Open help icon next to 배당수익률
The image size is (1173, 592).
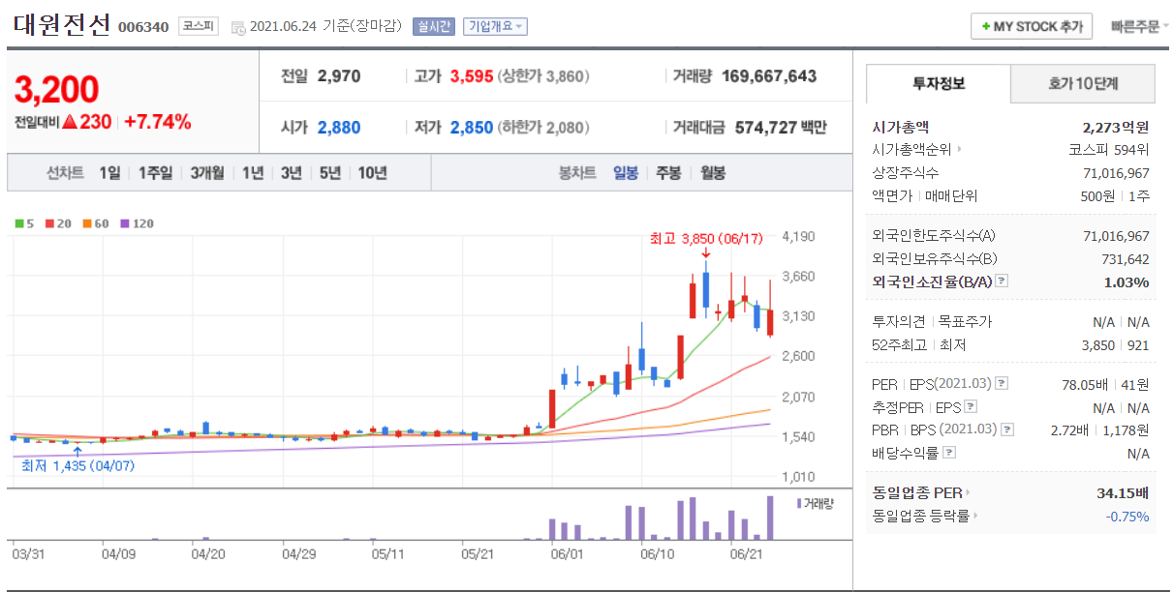[x=949, y=453]
